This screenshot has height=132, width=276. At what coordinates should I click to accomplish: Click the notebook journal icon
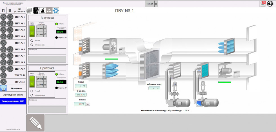(36, 11)
